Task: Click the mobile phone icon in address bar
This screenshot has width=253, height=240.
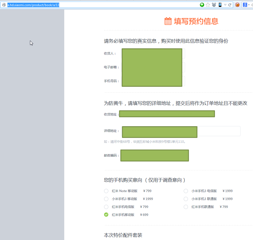Action: pyautogui.click(x=220, y=5)
